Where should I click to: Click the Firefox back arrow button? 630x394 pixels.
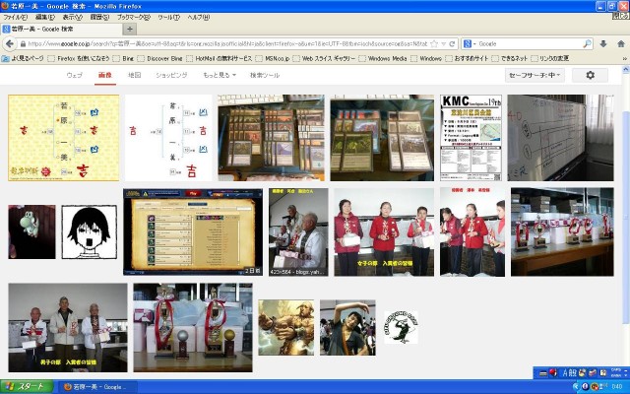[x=10, y=43]
